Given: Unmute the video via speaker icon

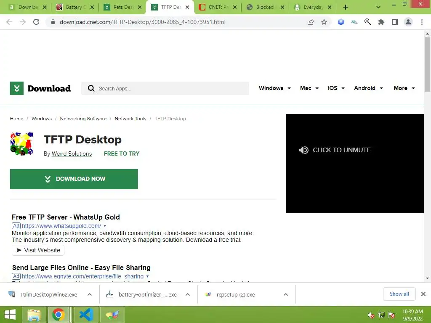Looking at the screenshot, I should pyautogui.click(x=303, y=150).
